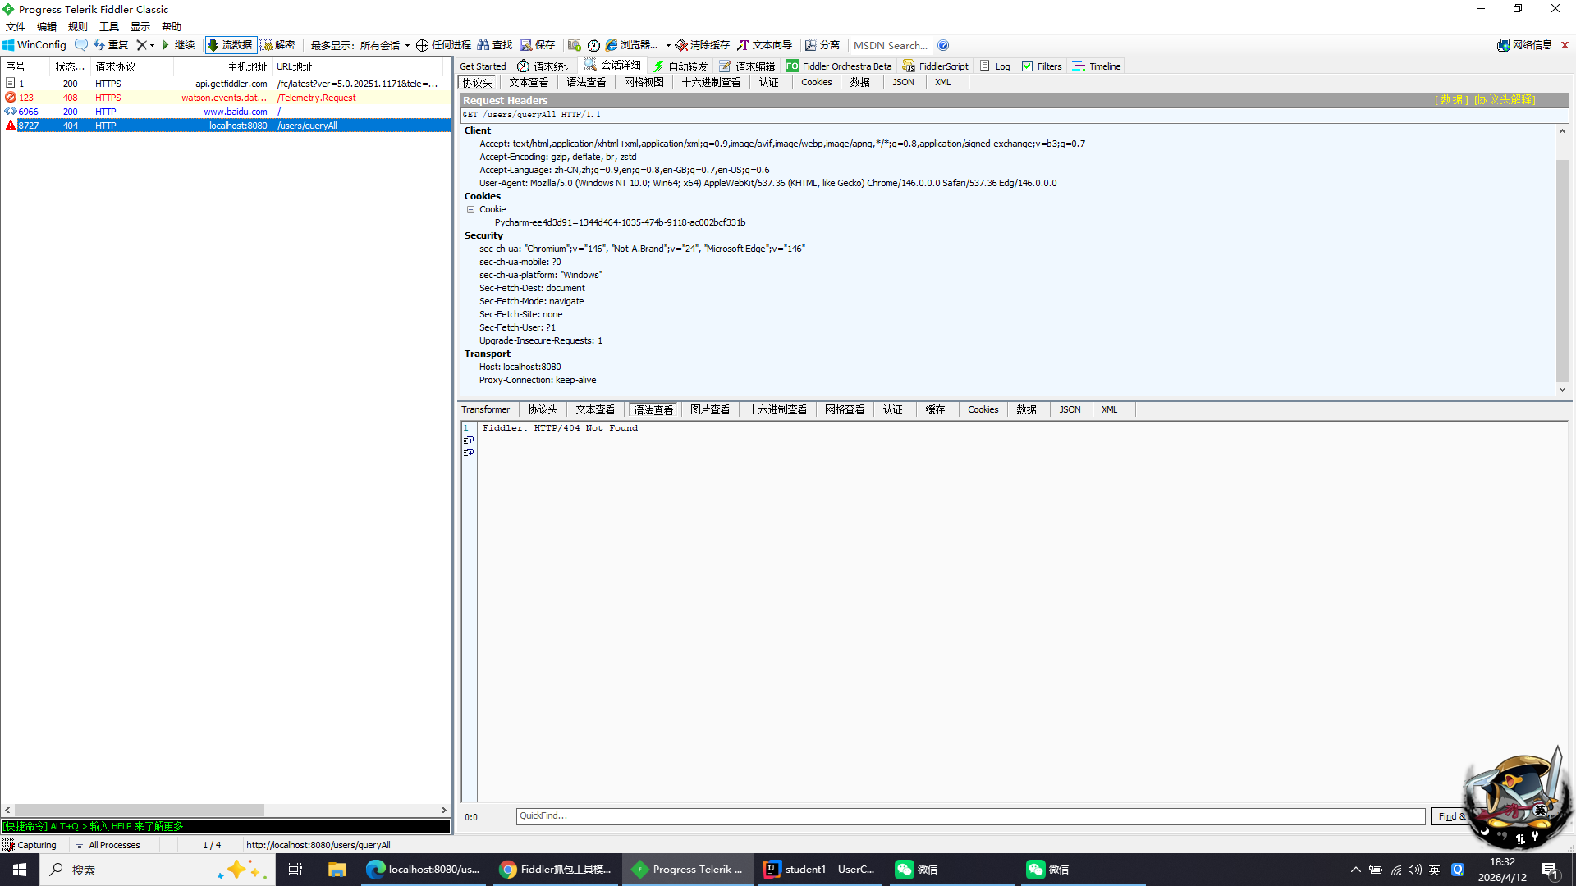Open the 规则 menu
This screenshot has height=886, width=1576.
pyautogui.click(x=77, y=26)
